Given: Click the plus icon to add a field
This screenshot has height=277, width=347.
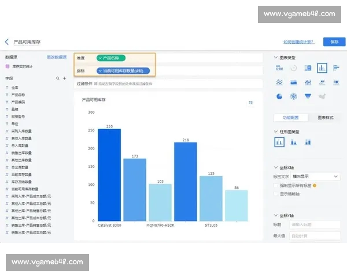Looking at the screenshot, I should click(64, 78).
